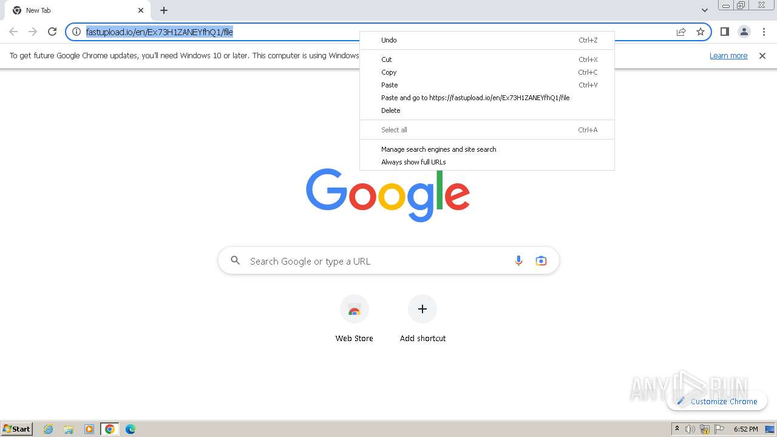Click the address bar URL text

pos(160,32)
